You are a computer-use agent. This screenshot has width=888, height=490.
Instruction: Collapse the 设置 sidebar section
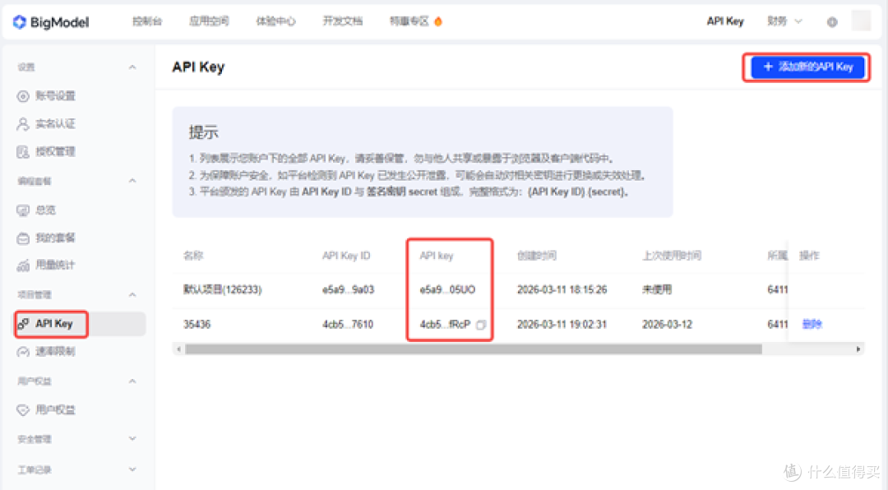132,67
